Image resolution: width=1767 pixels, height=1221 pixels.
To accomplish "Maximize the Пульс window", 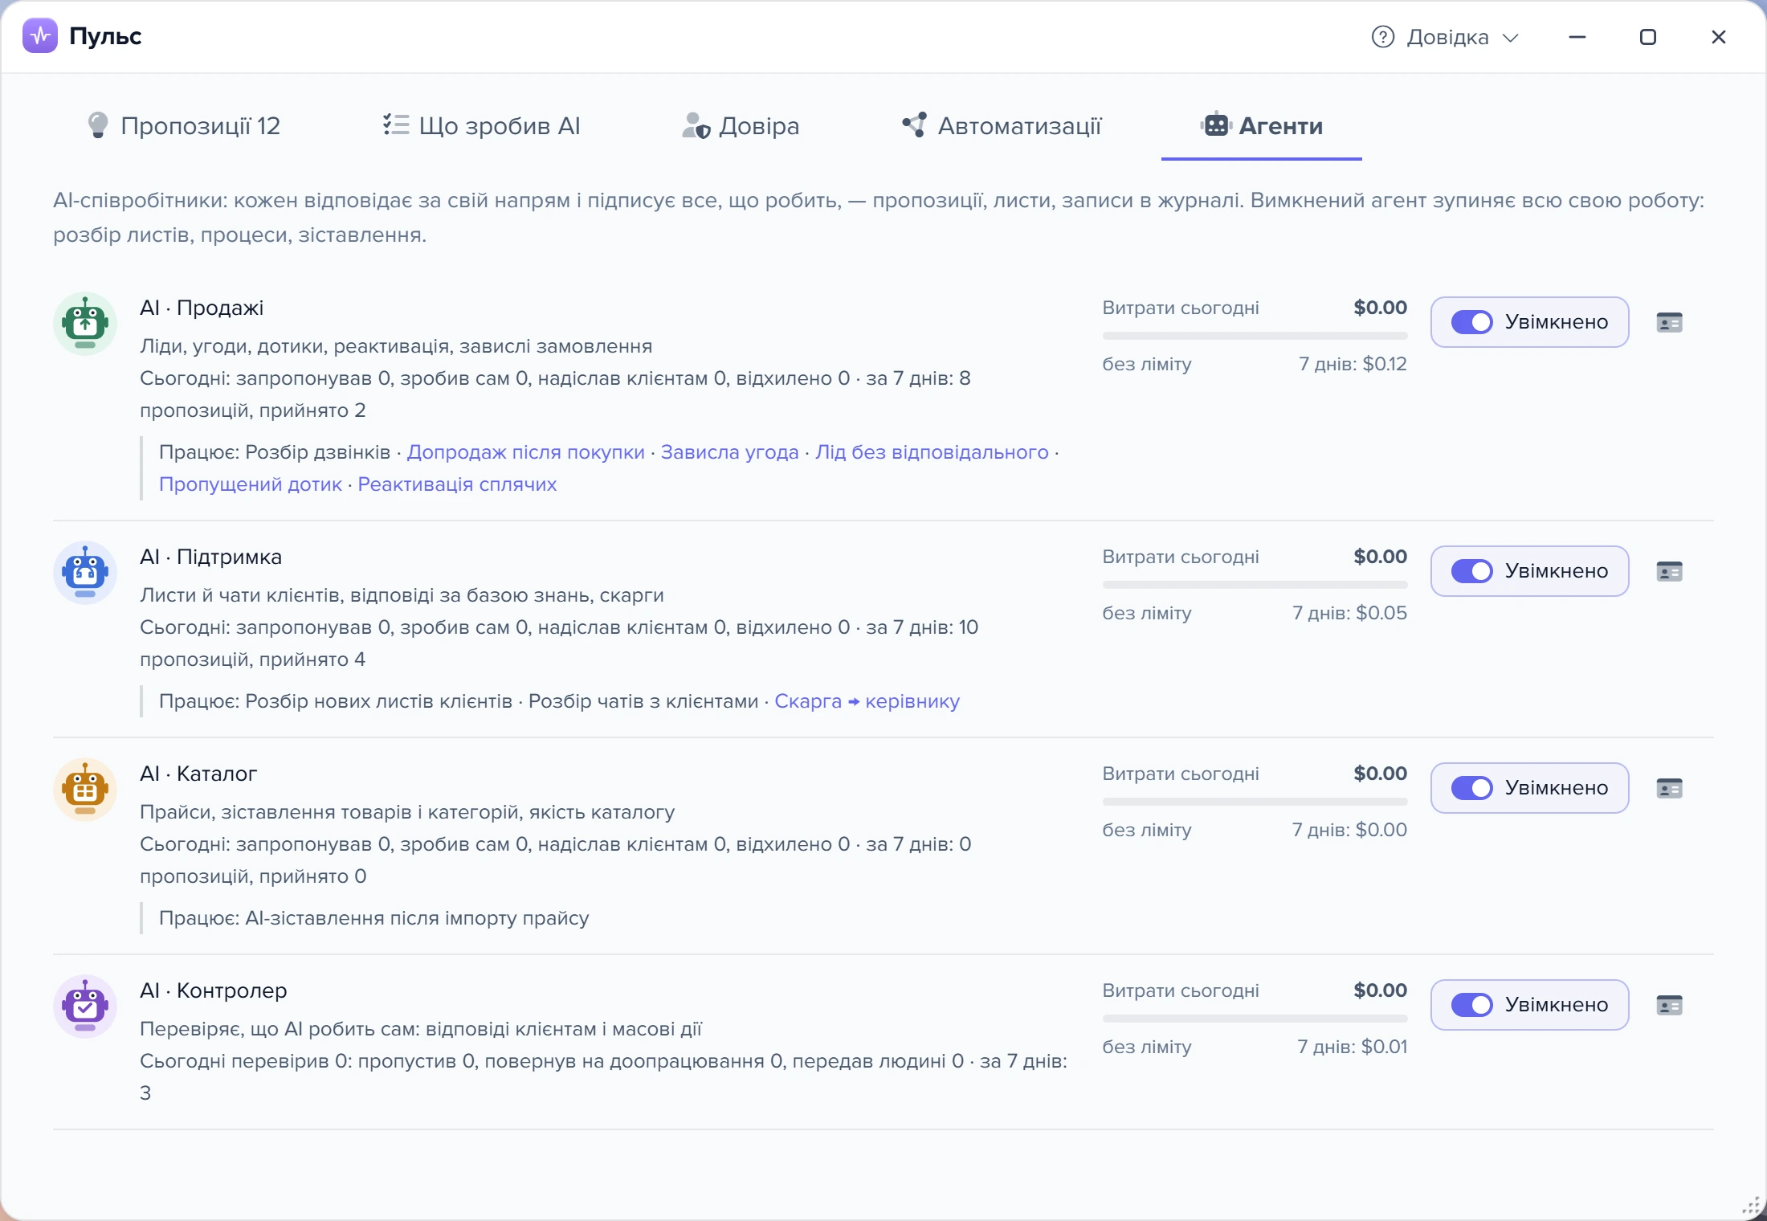I will coord(1648,37).
